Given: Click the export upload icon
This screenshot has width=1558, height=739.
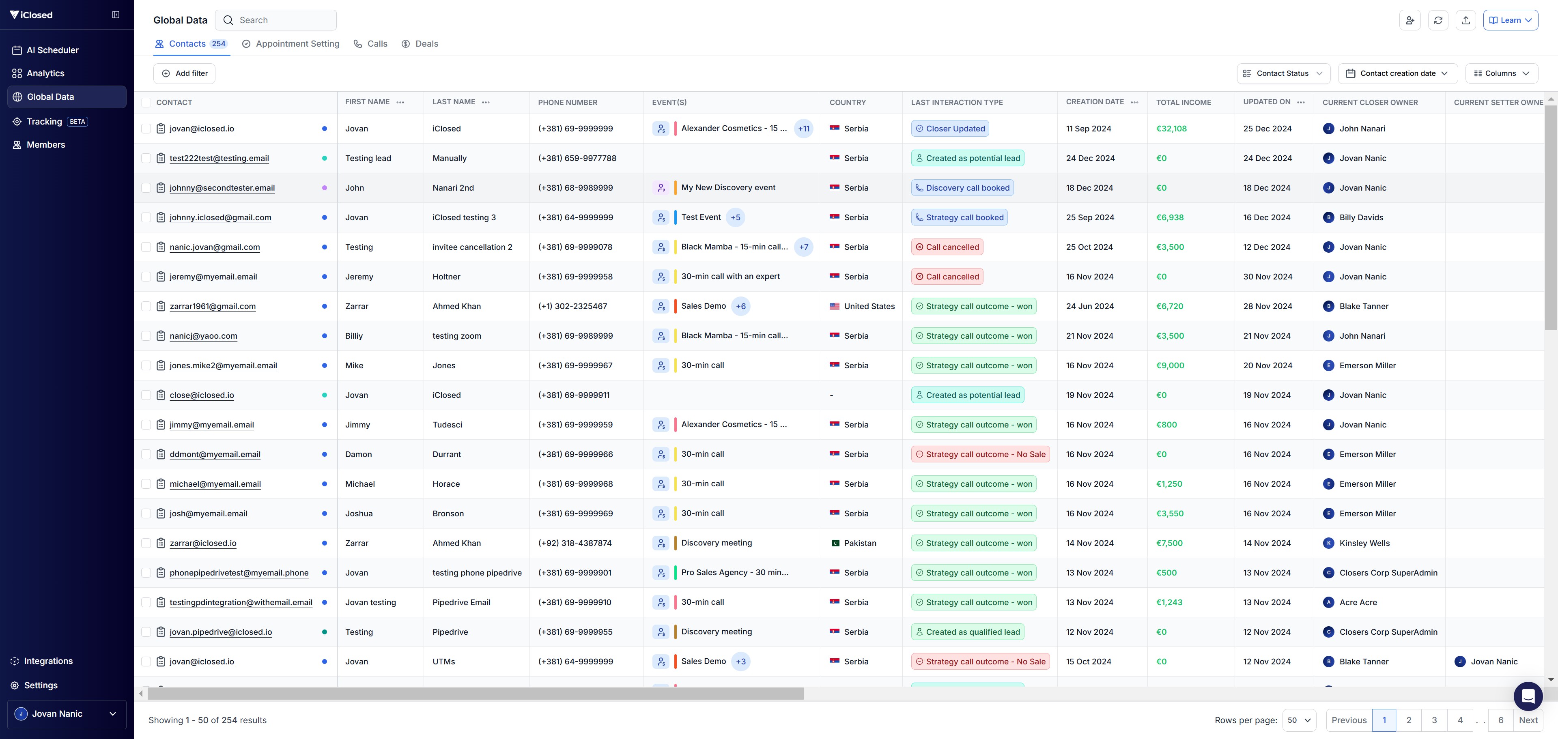Looking at the screenshot, I should coord(1465,20).
